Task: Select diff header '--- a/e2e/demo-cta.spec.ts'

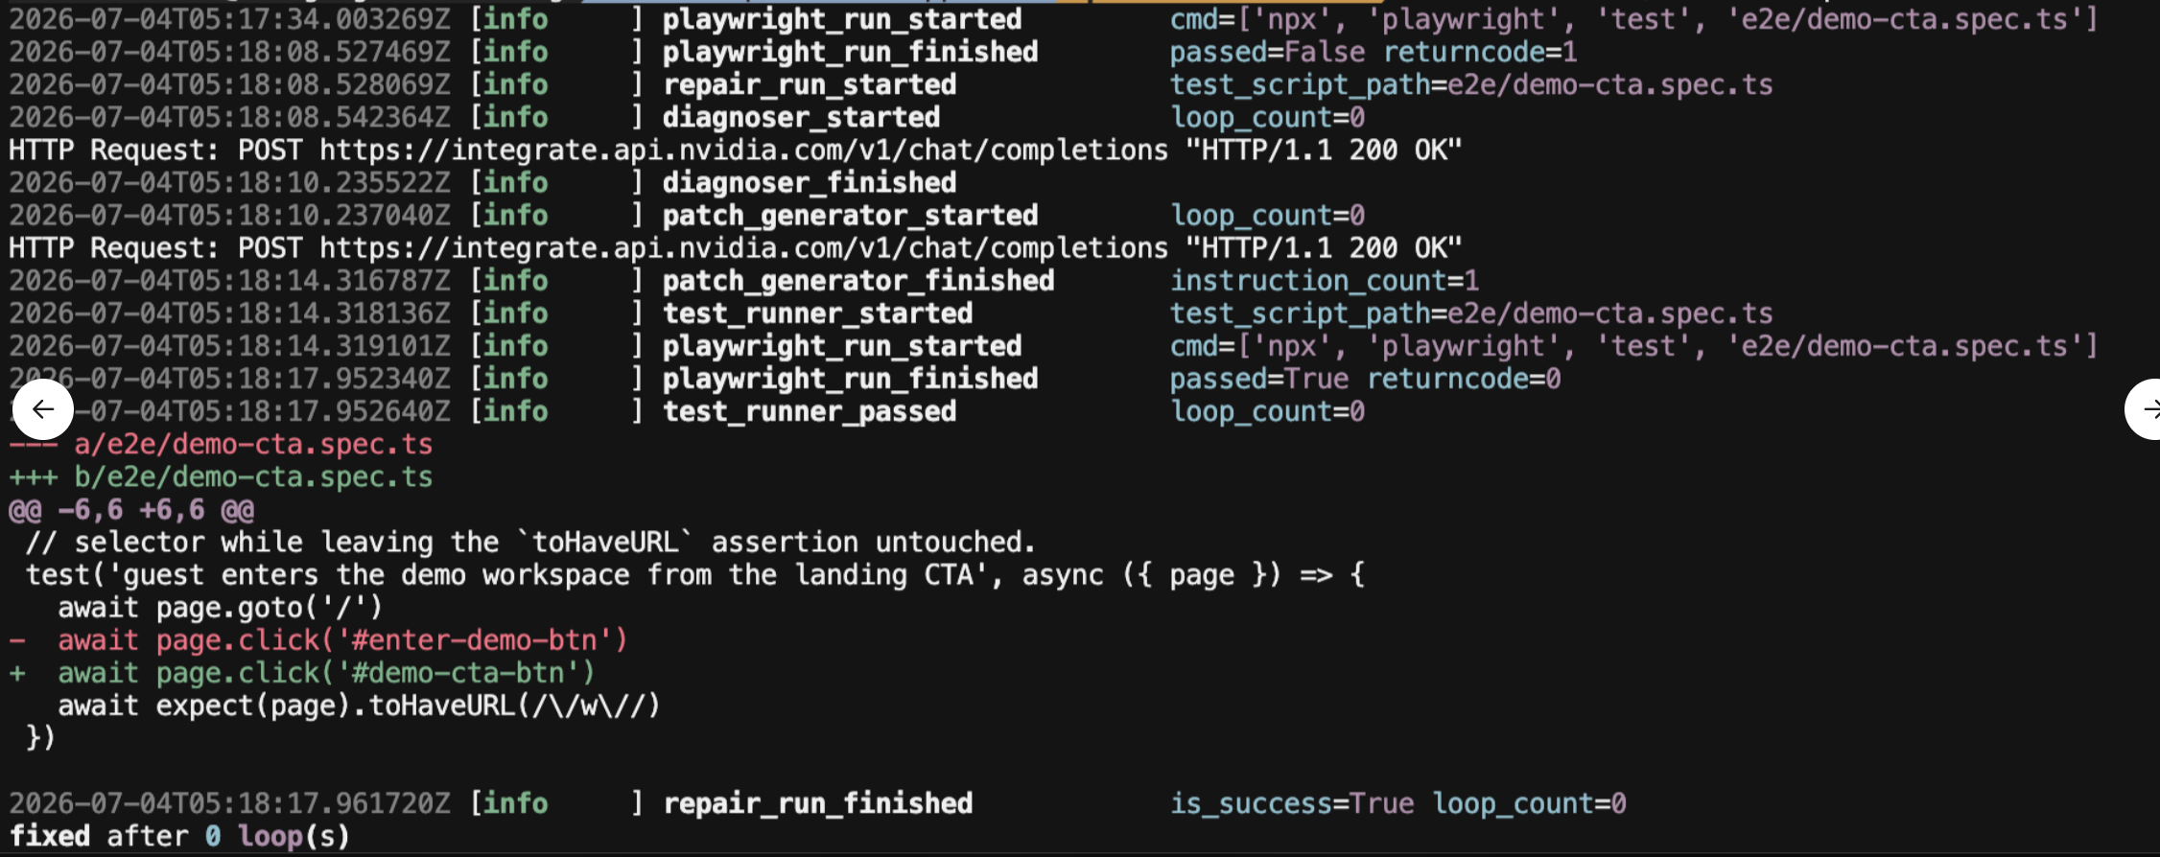Action: pyautogui.click(x=221, y=444)
